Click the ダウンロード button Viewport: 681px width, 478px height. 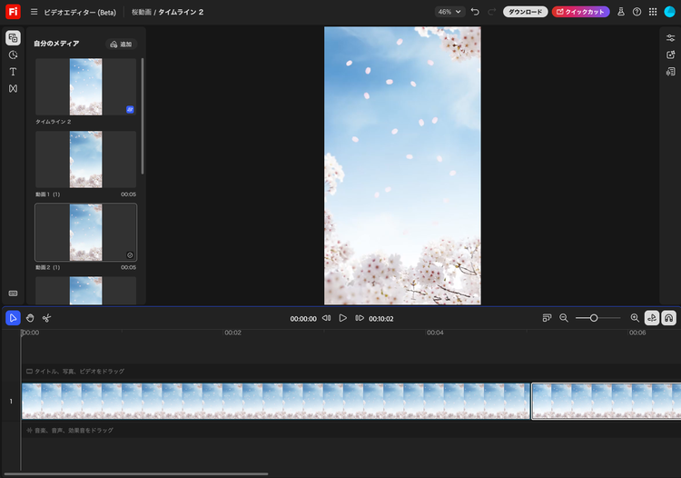point(525,12)
